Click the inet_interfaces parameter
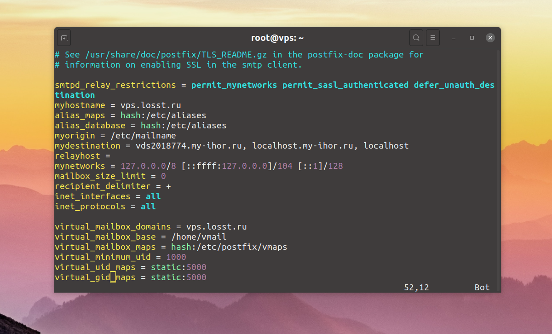 [92, 196]
